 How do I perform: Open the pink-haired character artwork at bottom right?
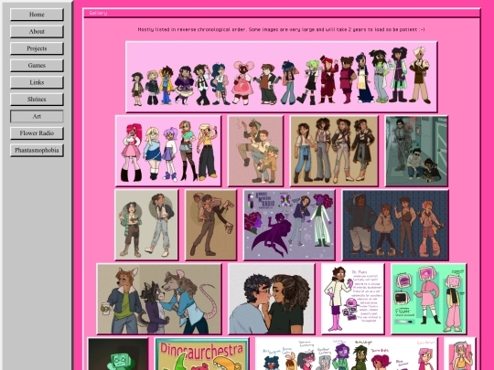coord(459,354)
